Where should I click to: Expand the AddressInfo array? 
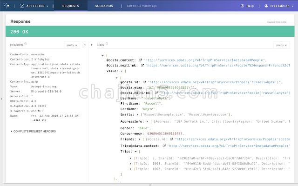point(147,121)
